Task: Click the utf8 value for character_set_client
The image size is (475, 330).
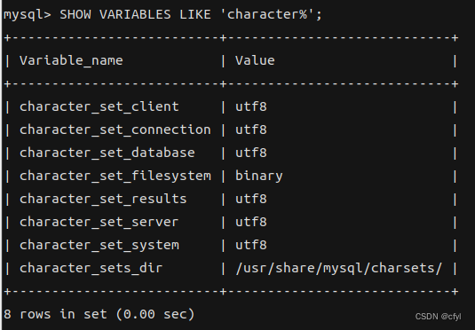Action: point(251,106)
